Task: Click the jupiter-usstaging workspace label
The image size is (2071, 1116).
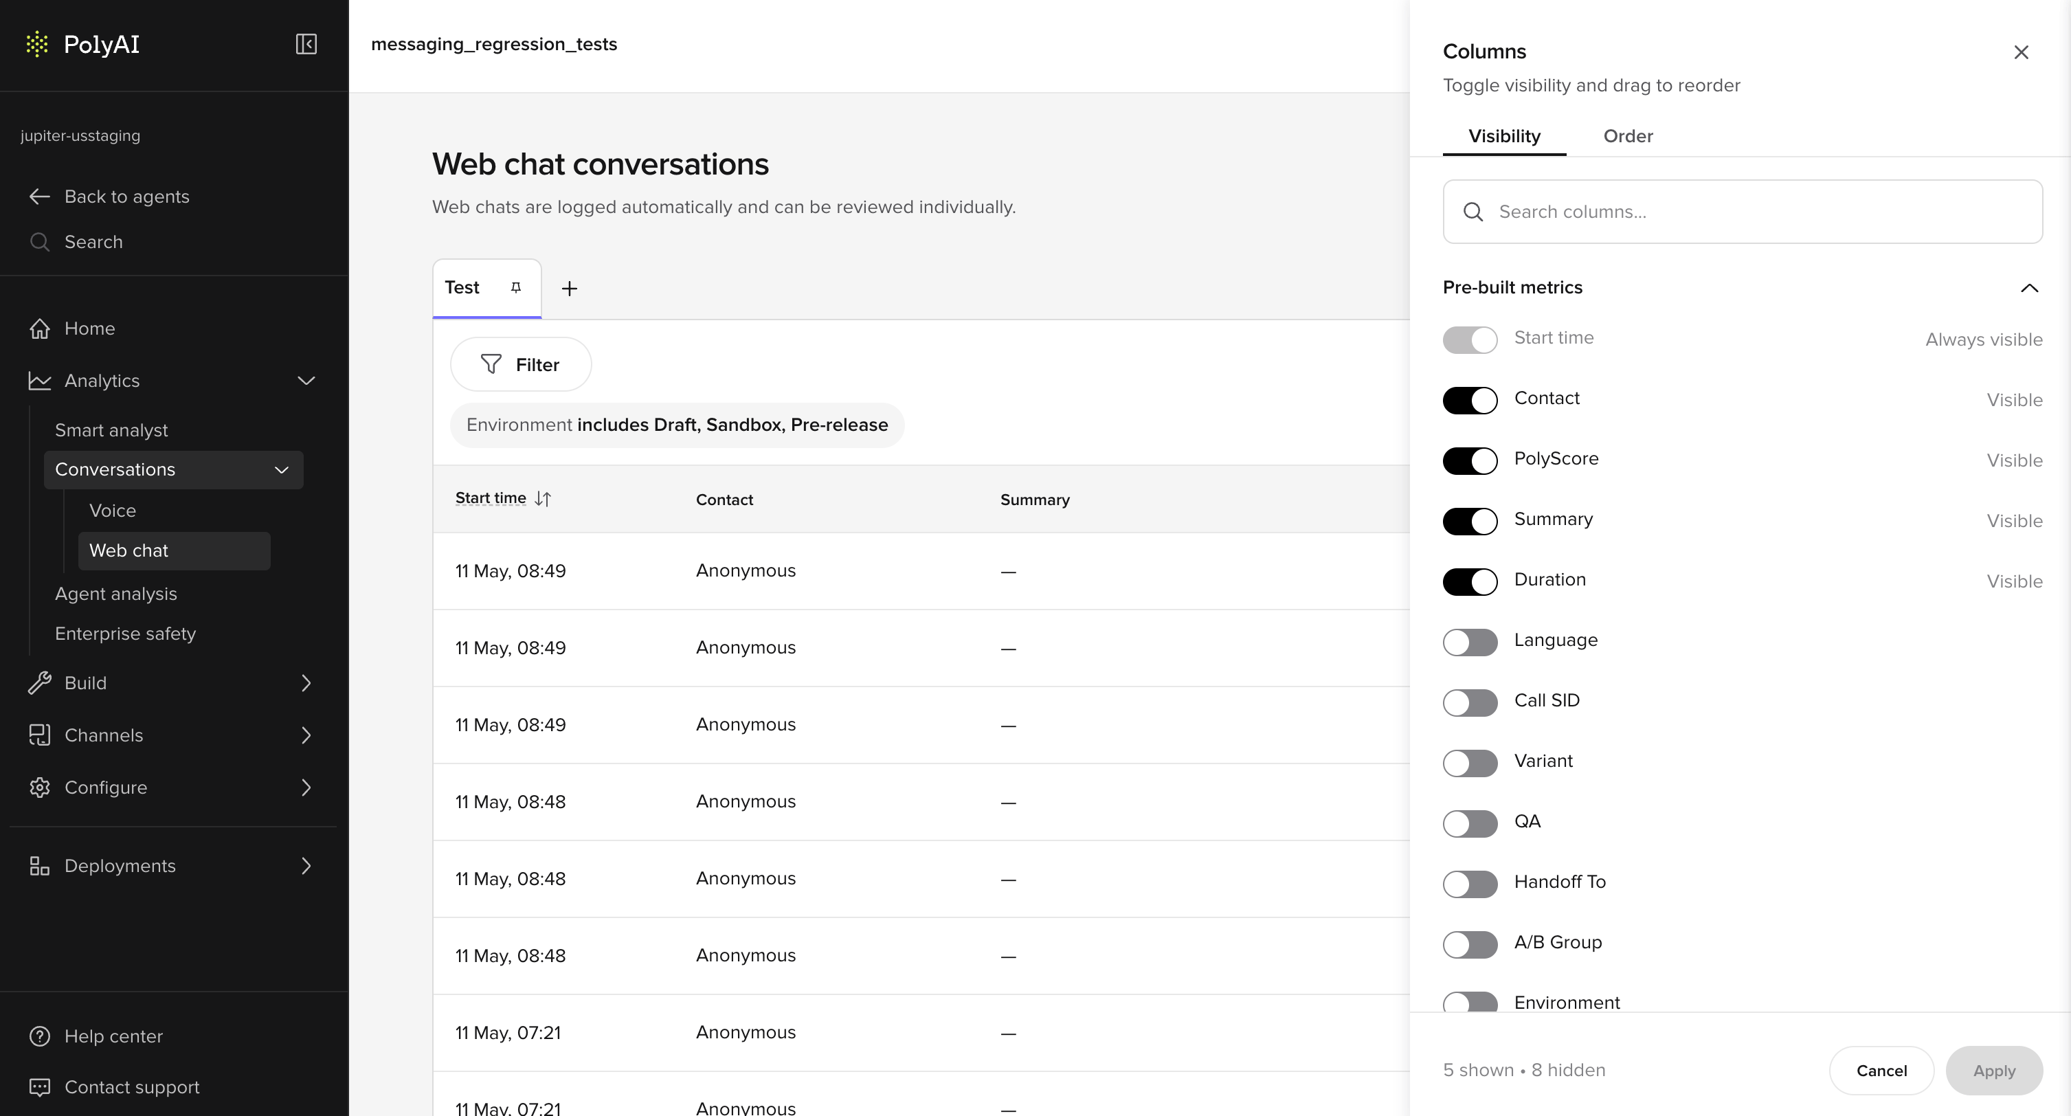Action: pyautogui.click(x=80, y=136)
